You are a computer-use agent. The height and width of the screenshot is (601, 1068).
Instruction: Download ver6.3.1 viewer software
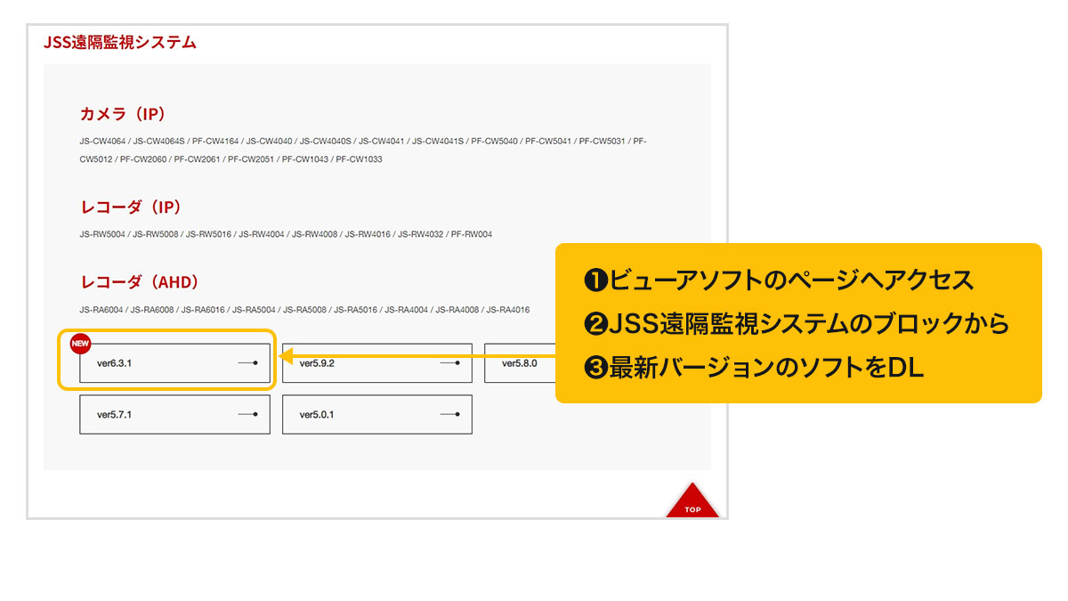(x=174, y=363)
